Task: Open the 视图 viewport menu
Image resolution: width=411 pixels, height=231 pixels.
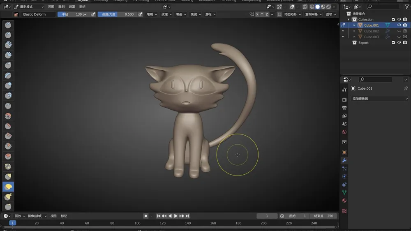Action: [51, 7]
